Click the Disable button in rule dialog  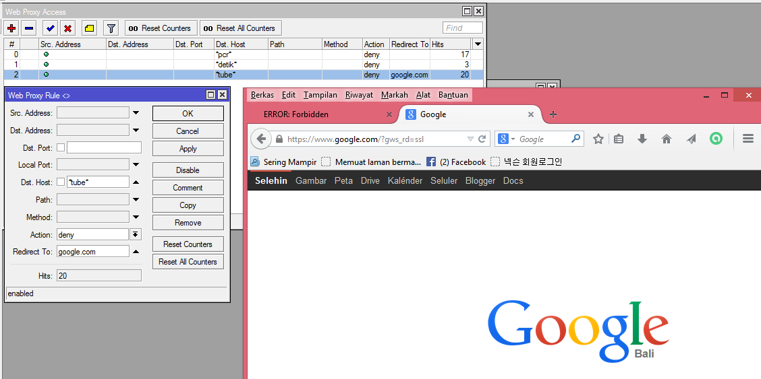click(x=188, y=170)
